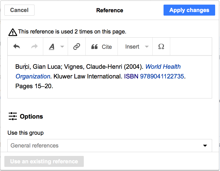Expand the text style dropdown arrow
This screenshot has width=220, height=171.
pos(62,47)
